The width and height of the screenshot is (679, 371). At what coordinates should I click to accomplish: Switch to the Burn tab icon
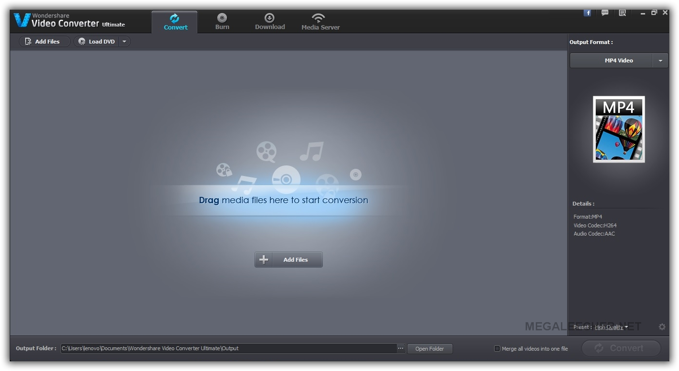pyautogui.click(x=222, y=18)
